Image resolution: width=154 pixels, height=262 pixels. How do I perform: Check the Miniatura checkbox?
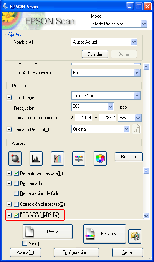click(x=25, y=243)
